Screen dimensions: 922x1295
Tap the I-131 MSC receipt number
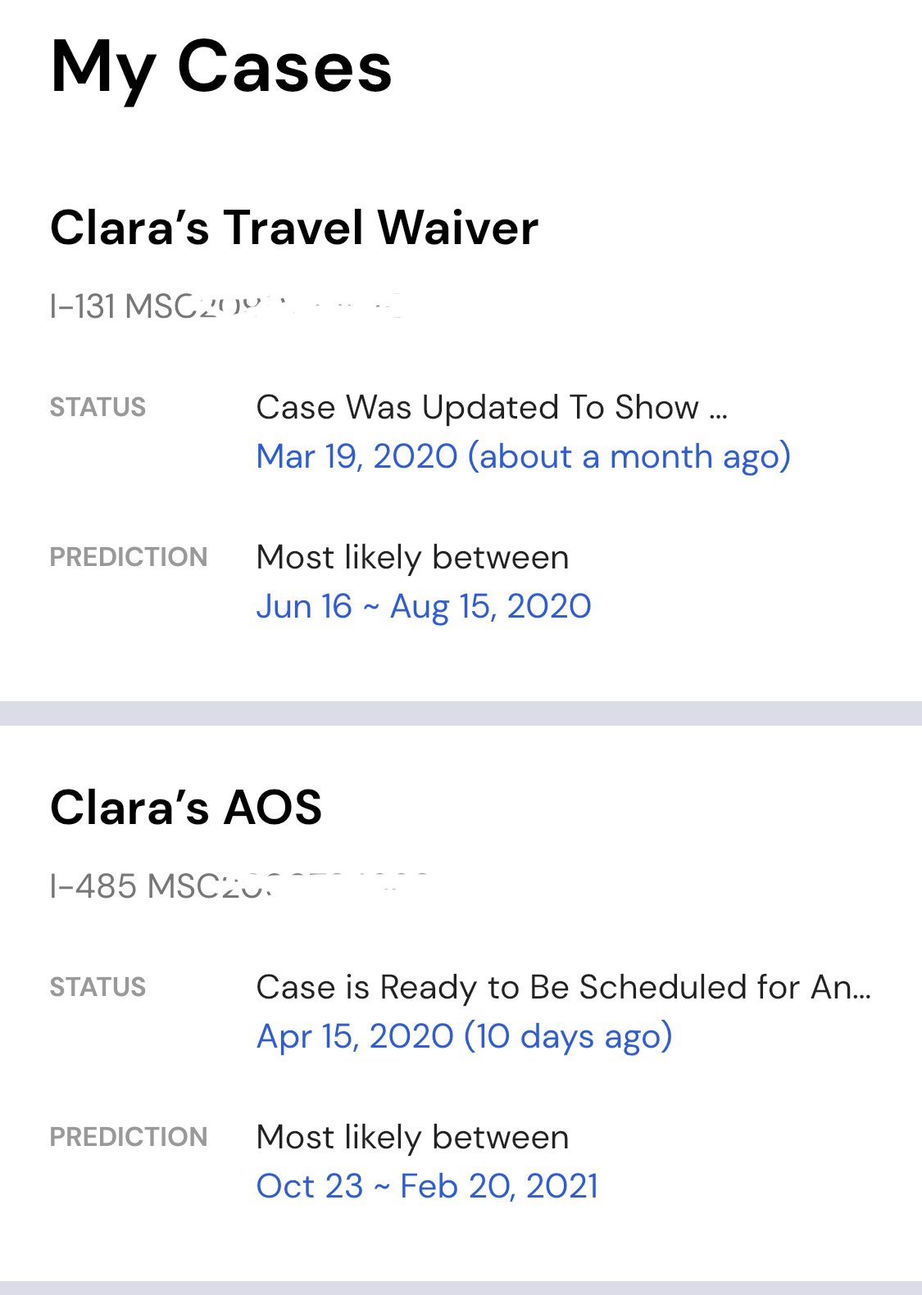[225, 306]
